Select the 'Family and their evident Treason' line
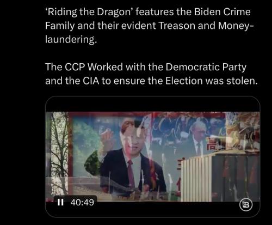Image resolution: width=272 pixels, height=225 pixels. (119, 26)
